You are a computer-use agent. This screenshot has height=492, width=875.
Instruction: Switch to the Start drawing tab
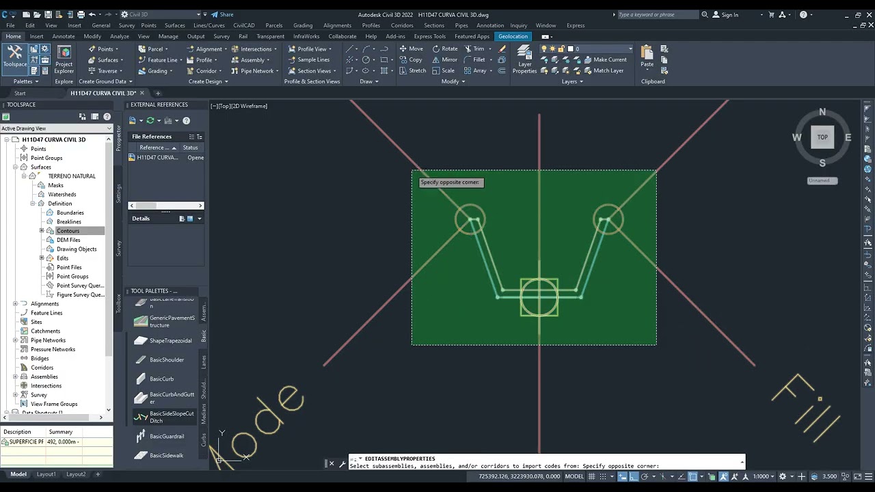(20, 93)
